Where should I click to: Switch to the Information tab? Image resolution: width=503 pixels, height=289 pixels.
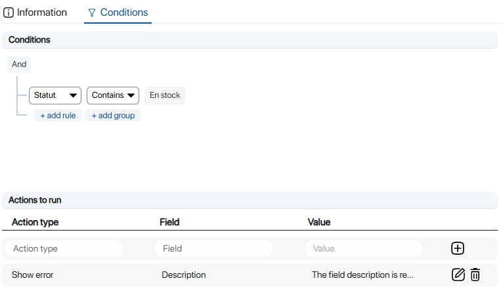41,12
